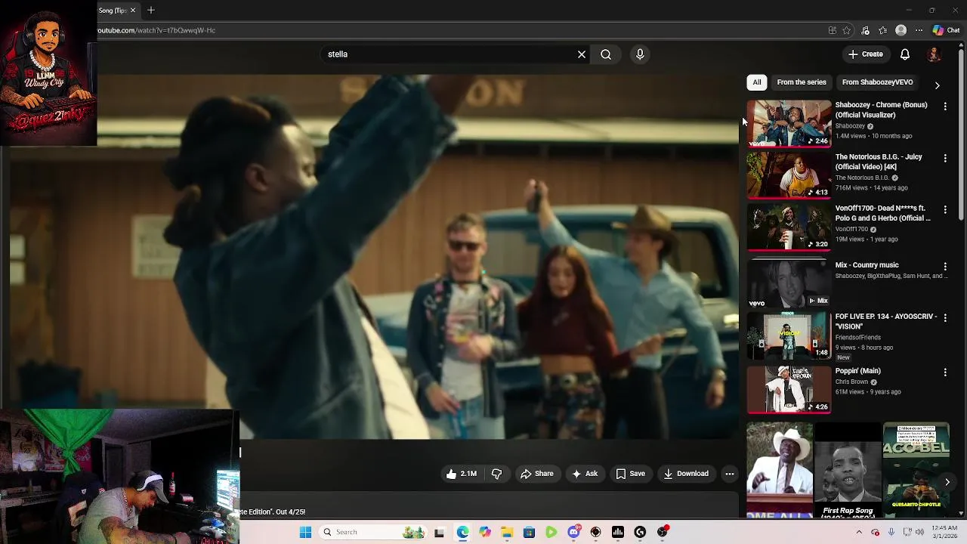
Task: Add this page to favorites with star icon
Action: click(x=847, y=30)
